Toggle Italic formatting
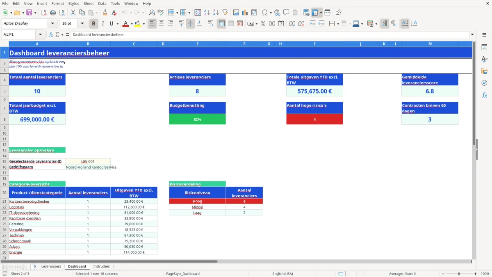 pyautogui.click(x=102, y=24)
